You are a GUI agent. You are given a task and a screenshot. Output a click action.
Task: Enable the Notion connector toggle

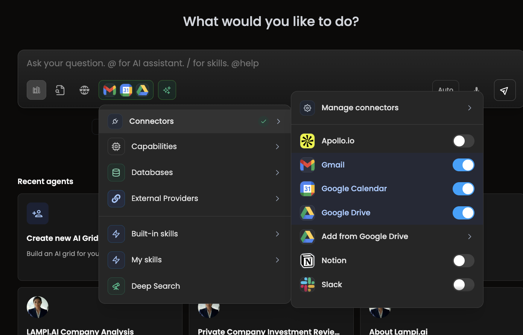(463, 260)
